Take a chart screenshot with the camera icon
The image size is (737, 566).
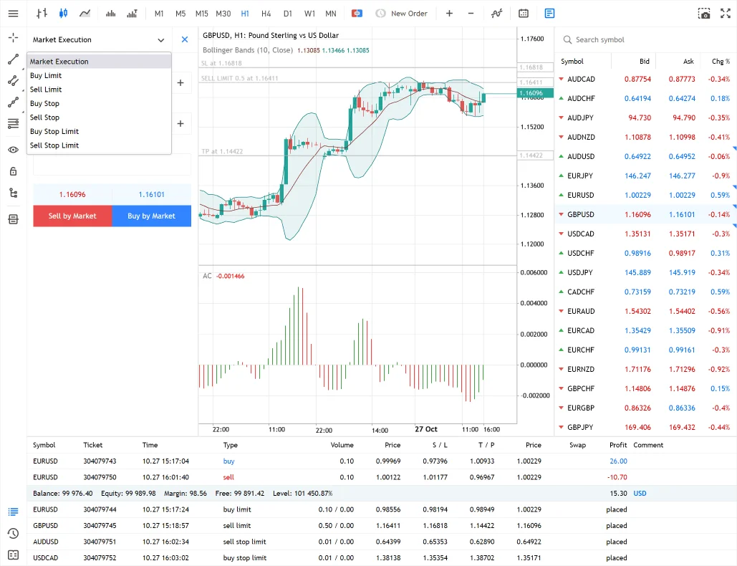point(703,13)
